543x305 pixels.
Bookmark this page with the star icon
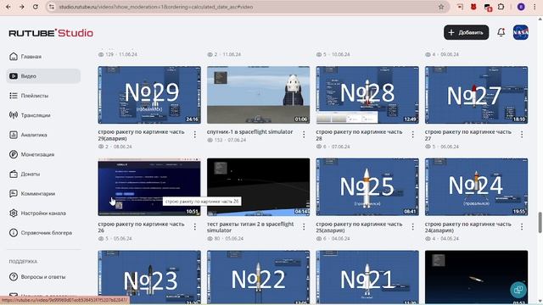point(441,7)
